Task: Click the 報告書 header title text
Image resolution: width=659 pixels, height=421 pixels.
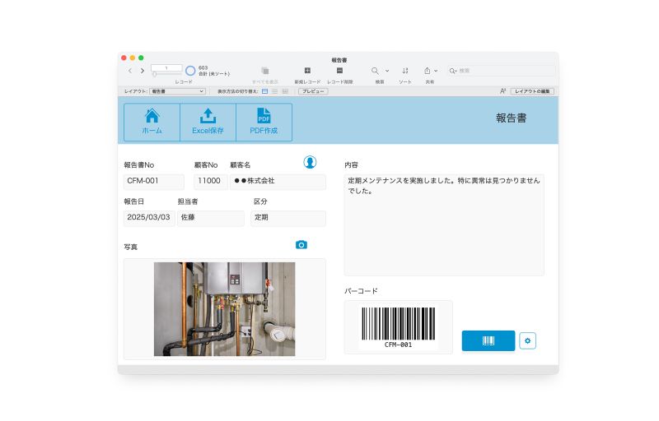Action: coord(511,118)
